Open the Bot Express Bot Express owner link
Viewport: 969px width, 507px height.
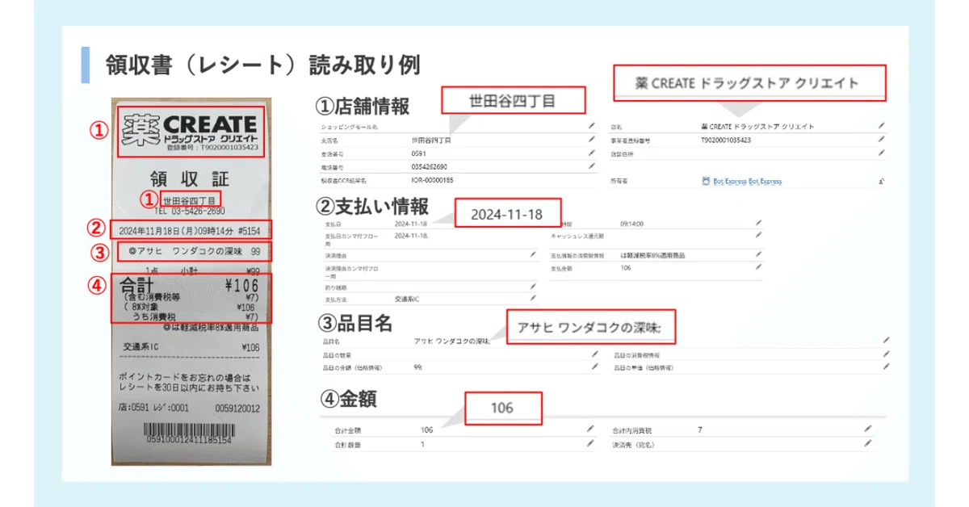click(747, 182)
